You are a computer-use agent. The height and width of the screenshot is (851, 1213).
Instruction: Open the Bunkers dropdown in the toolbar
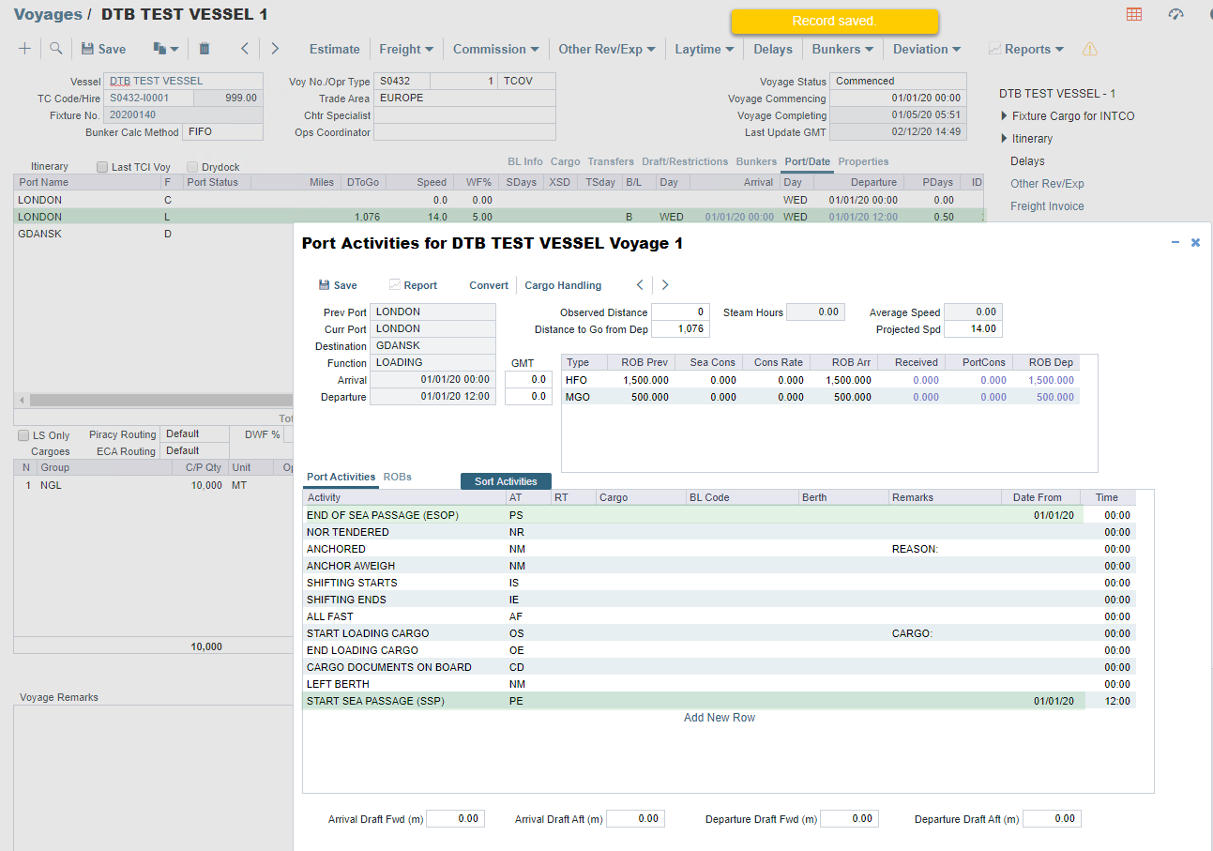tap(842, 49)
